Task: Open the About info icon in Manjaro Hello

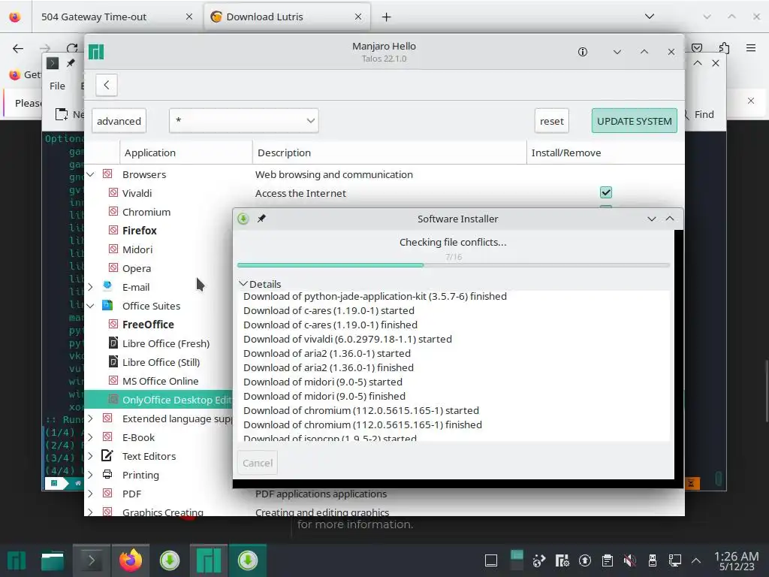Action: tap(582, 52)
